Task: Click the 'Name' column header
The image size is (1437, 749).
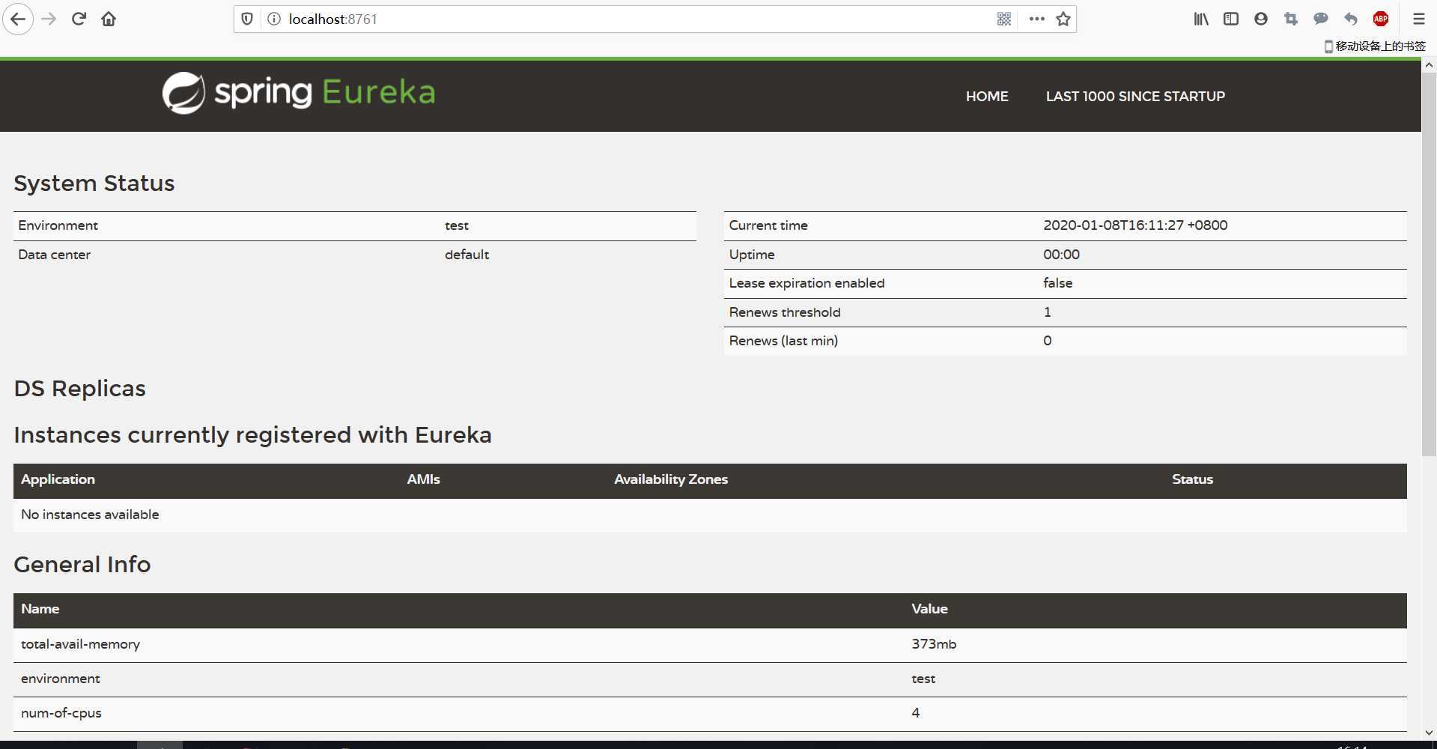Action: click(40, 609)
